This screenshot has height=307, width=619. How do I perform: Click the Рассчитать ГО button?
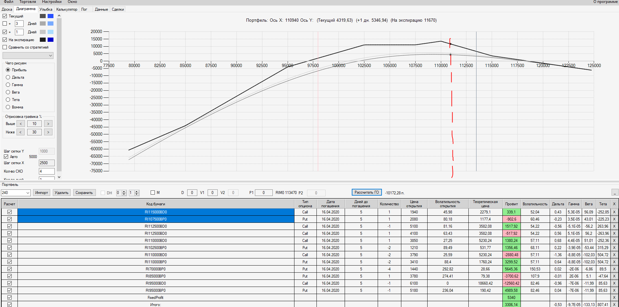(367, 192)
